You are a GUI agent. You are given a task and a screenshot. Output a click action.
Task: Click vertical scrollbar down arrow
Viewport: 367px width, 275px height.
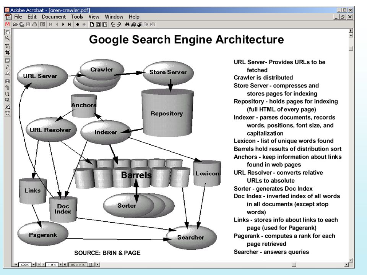(x=351, y=260)
